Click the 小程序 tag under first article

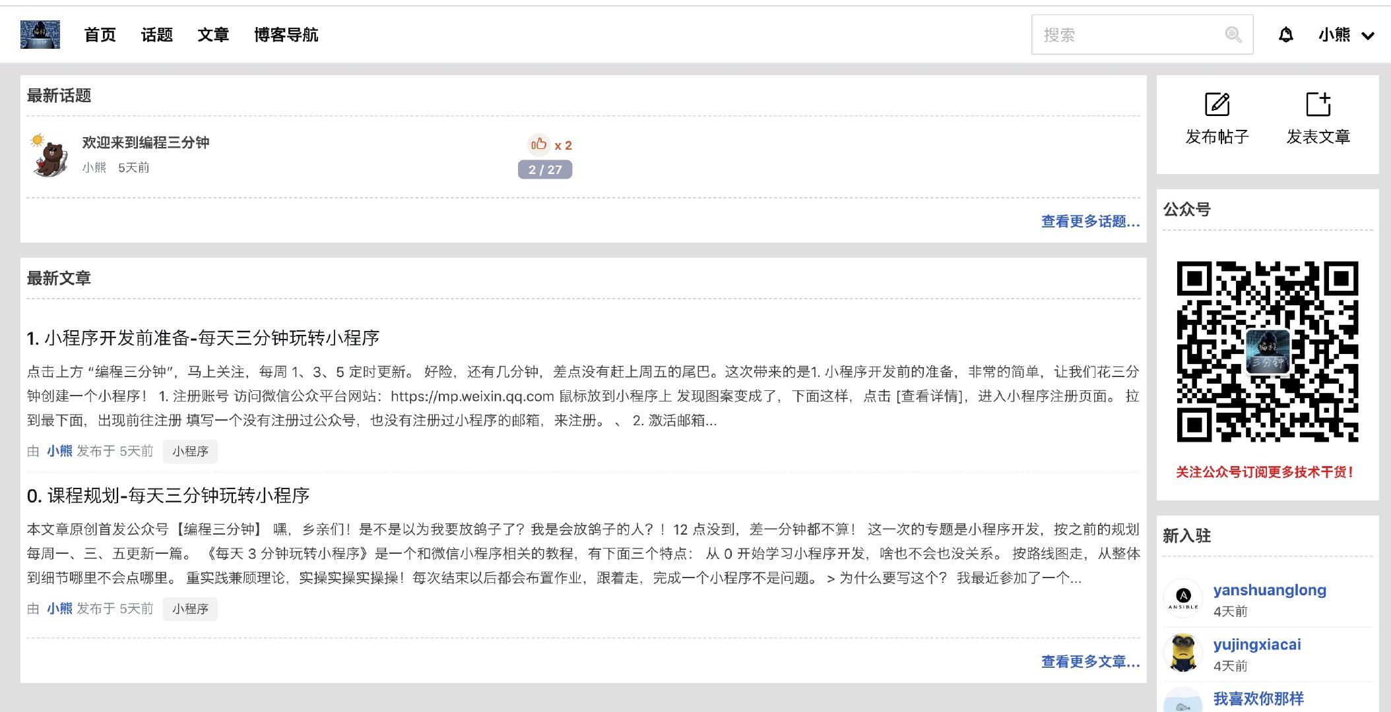click(x=190, y=452)
